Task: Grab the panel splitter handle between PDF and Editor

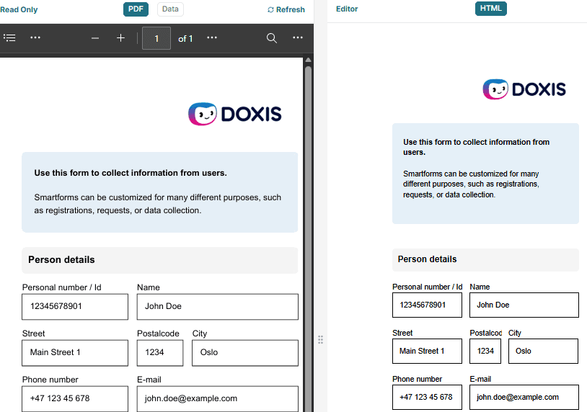Action: click(x=320, y=339)
